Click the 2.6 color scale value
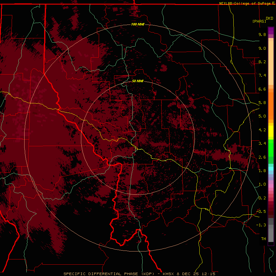The width and height of the screenshot is (276, 276). (262, 157)
